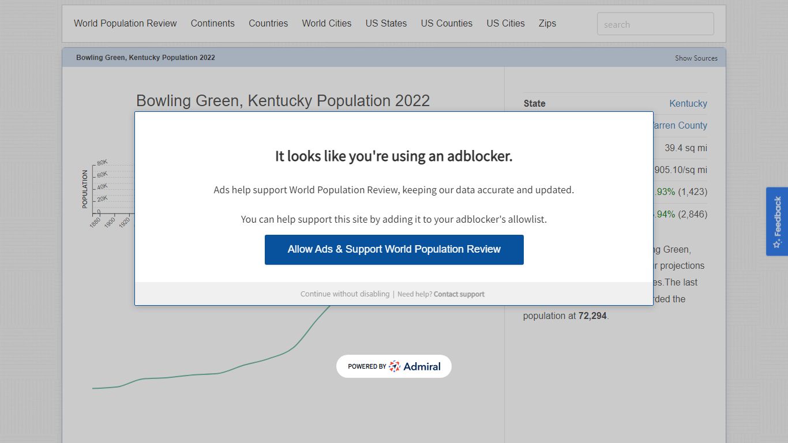788x443 pixels.
Task: Open the Countries nav item
Action: click(x=268, y=24)
